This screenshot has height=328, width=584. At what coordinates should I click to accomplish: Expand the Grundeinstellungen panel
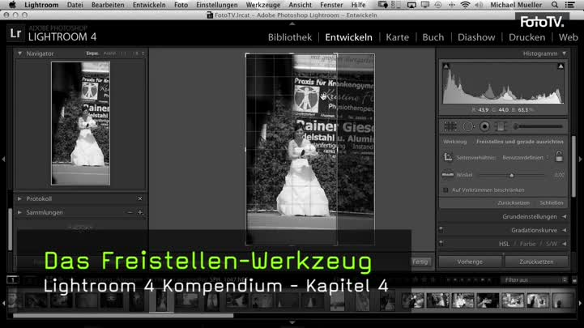[565, 217]
